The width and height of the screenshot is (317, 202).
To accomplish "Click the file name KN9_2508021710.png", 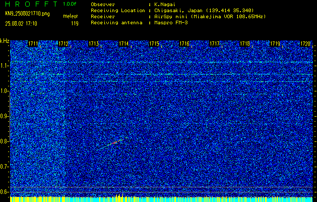I will (27, 14).
